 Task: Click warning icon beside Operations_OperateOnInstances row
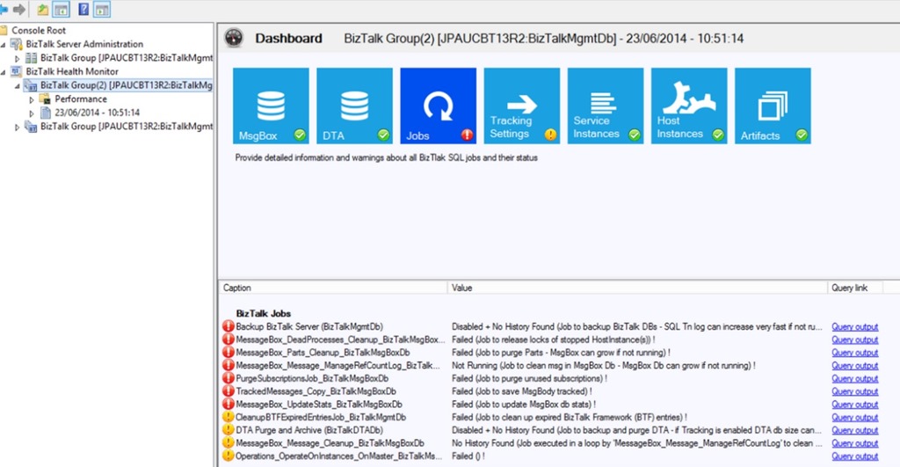pos(229,456)
